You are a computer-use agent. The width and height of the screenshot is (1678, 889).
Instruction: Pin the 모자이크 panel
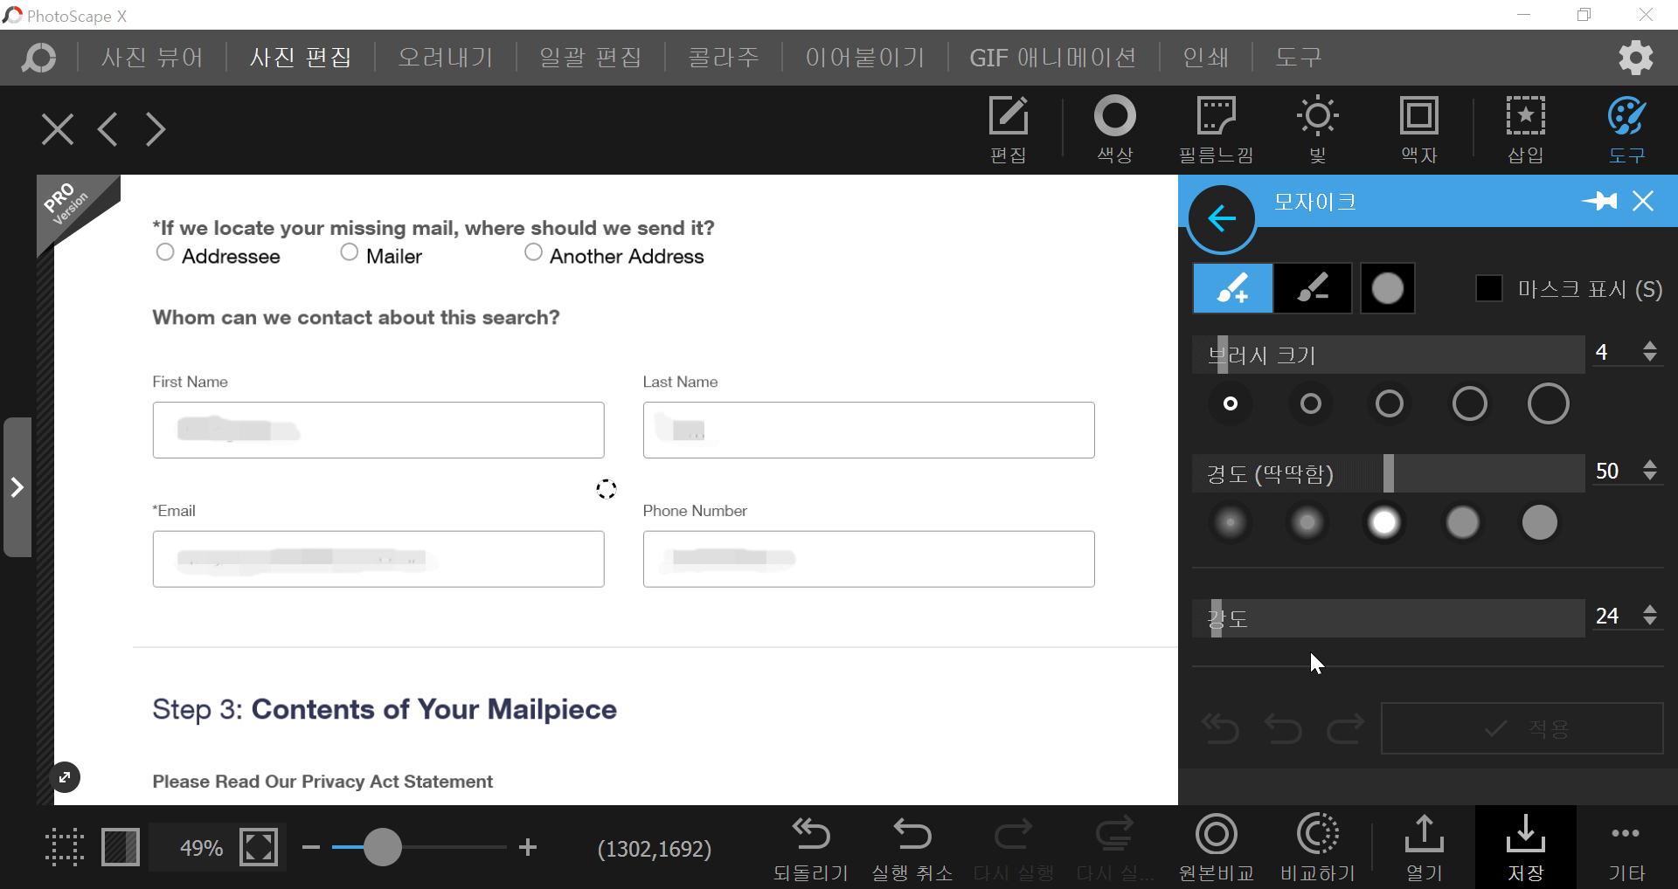(x=1599, y=202)
